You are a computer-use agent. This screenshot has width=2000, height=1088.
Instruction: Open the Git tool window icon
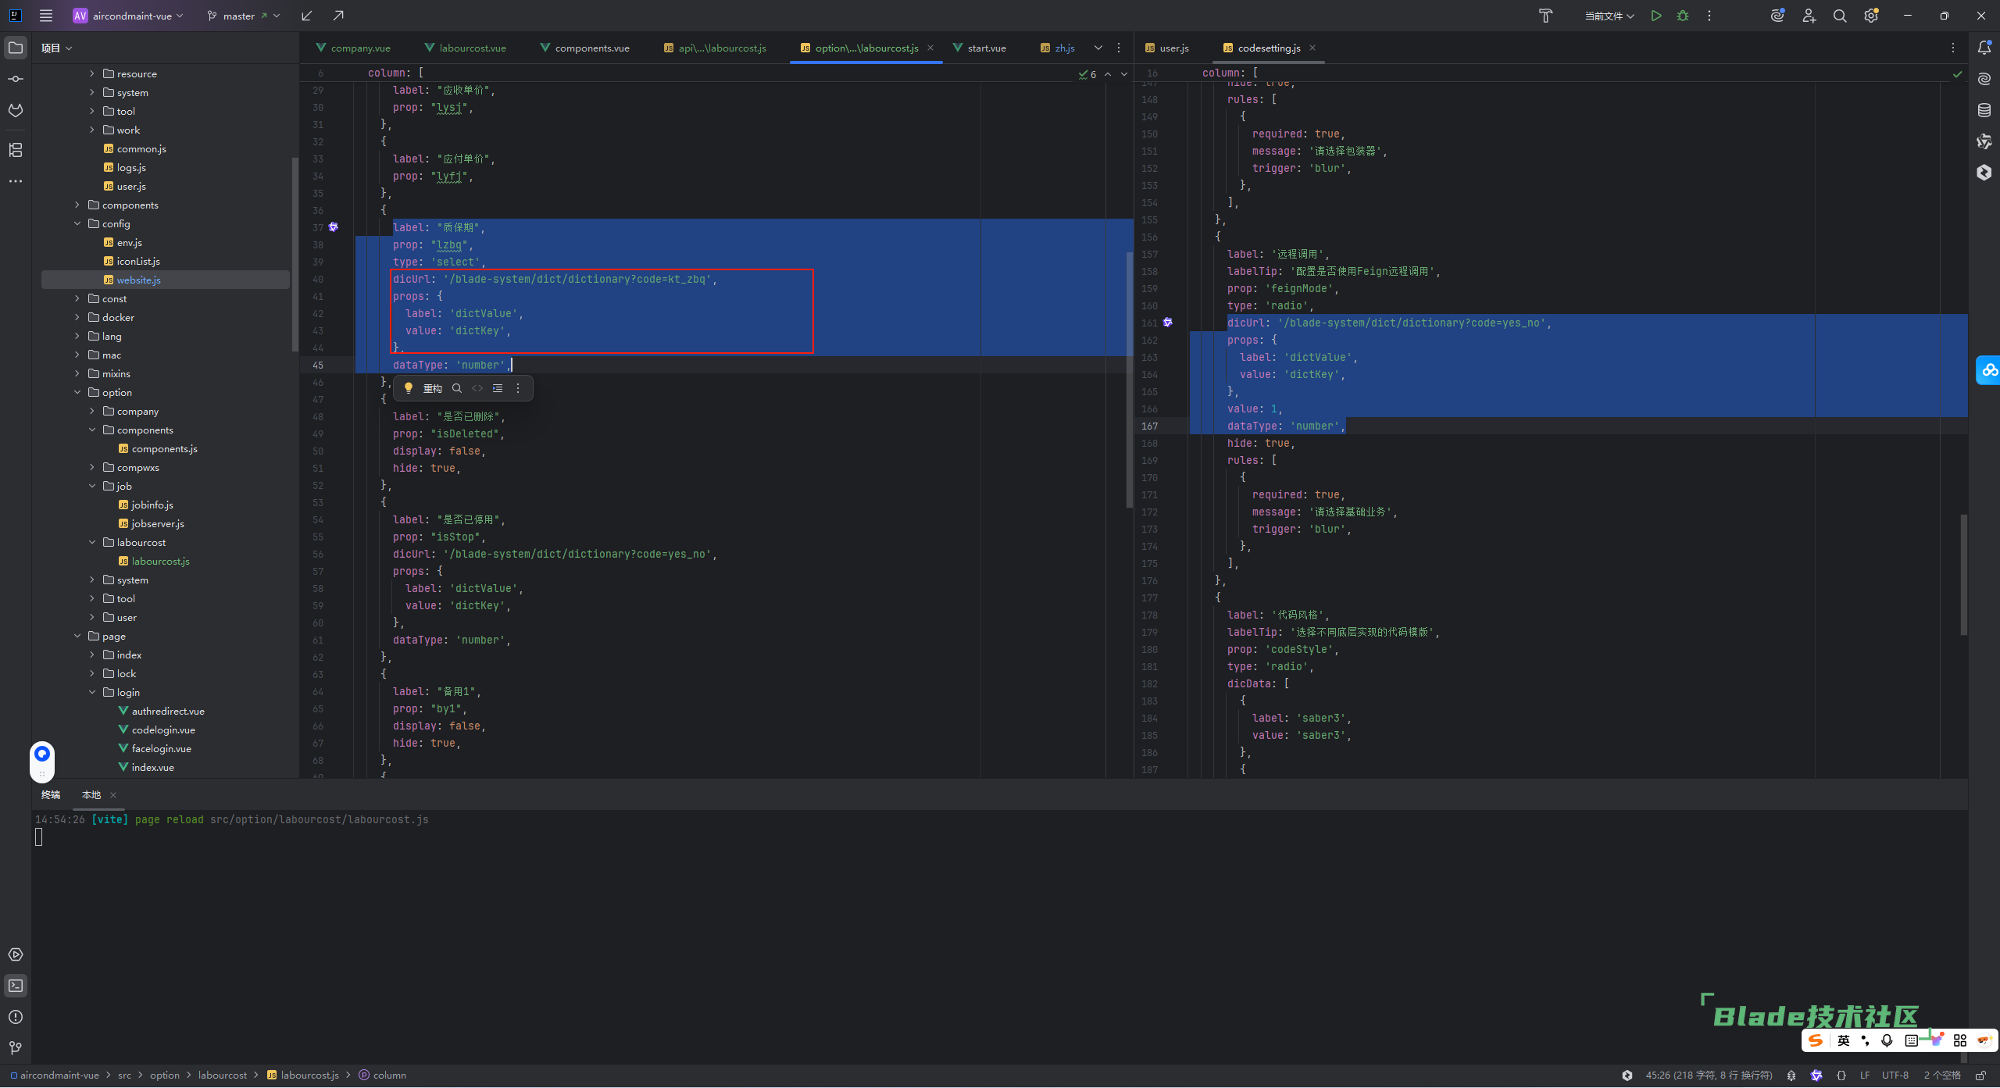pos(16,1048)
